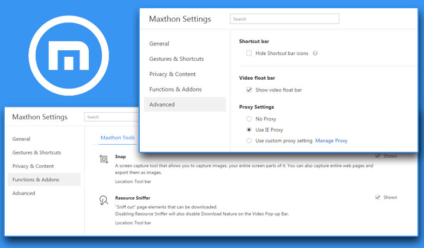Image resolution: width=424 pixels, height=248 pixels.
Task: Click the Maxthon Settings title in back window
Action: pos(40,117)
